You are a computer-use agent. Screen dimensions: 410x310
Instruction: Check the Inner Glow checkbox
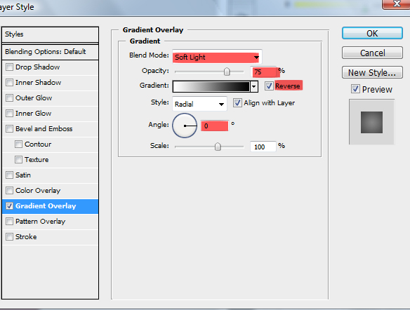click(9, 114)
